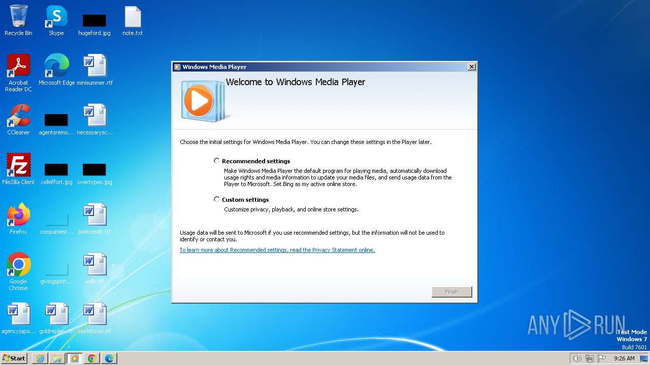Select the minisummer.rtf document icon
Screen dimensions: 650x365
[94, 69]
